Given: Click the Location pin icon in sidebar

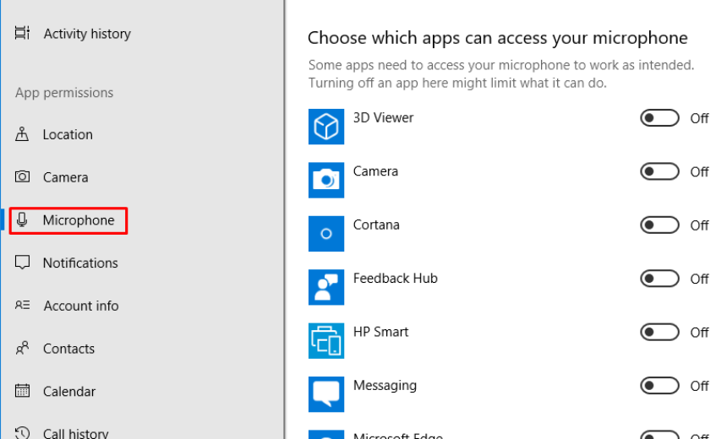Looking at the screenshot, I should (22, 134).
